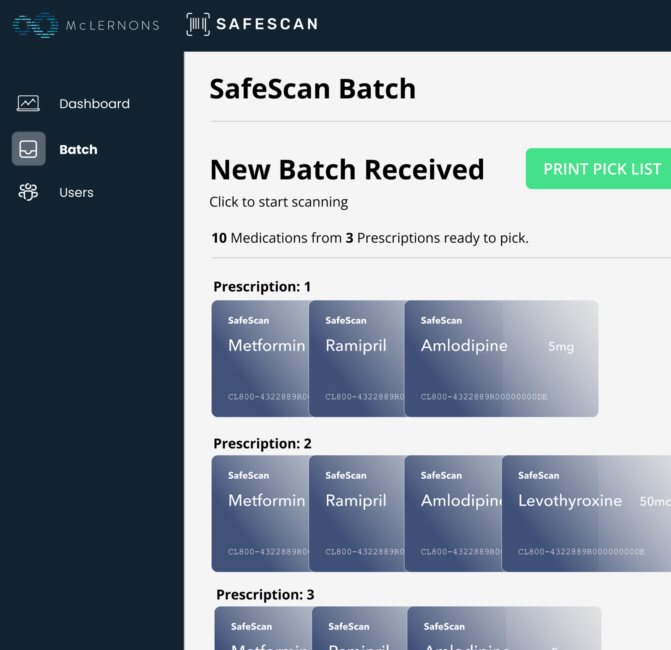The height and width of the screenshot is (650, 671).
Task: Open Amlodipine 5mg card in Prescription 1
Action: click(x=501, y=358)
